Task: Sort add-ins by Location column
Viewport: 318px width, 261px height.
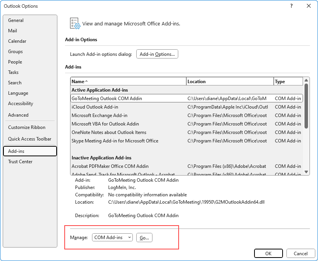Action: [x=230, y=82]
